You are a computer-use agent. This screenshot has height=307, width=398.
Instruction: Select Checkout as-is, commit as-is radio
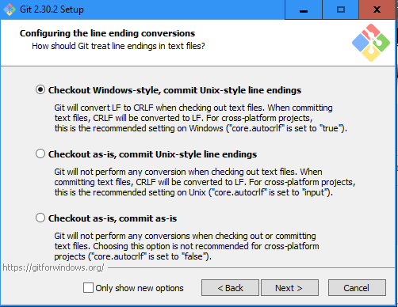pyautogui.click(x=40, y=218)
